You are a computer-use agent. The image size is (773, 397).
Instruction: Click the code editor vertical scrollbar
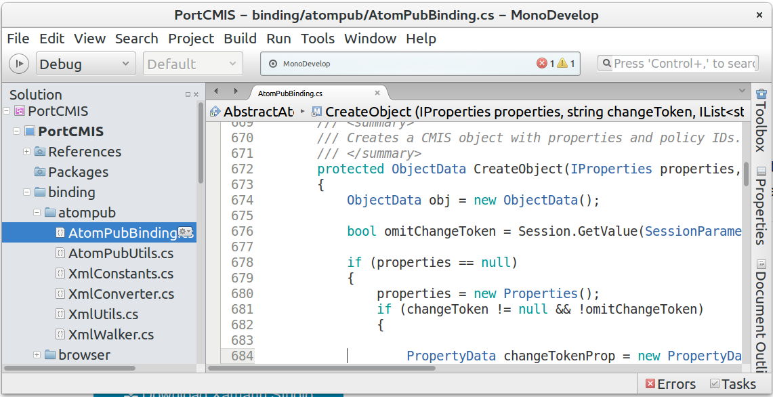tap(746, 174)
